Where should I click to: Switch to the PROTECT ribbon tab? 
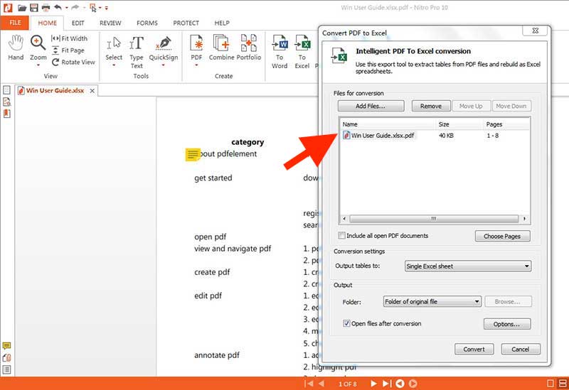click(x=186, y=23)
